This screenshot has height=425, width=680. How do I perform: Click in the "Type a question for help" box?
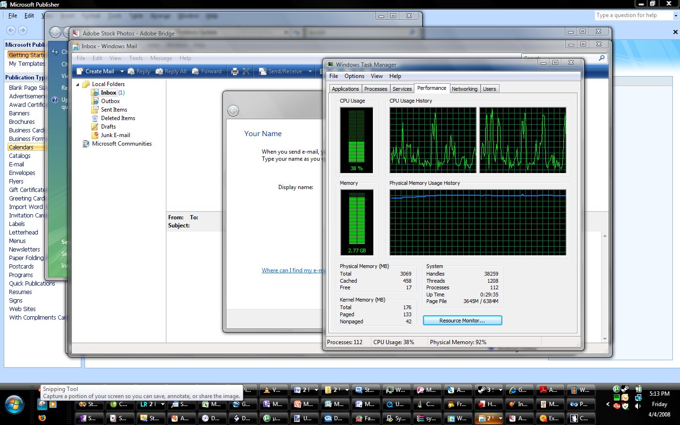(633, 16)
